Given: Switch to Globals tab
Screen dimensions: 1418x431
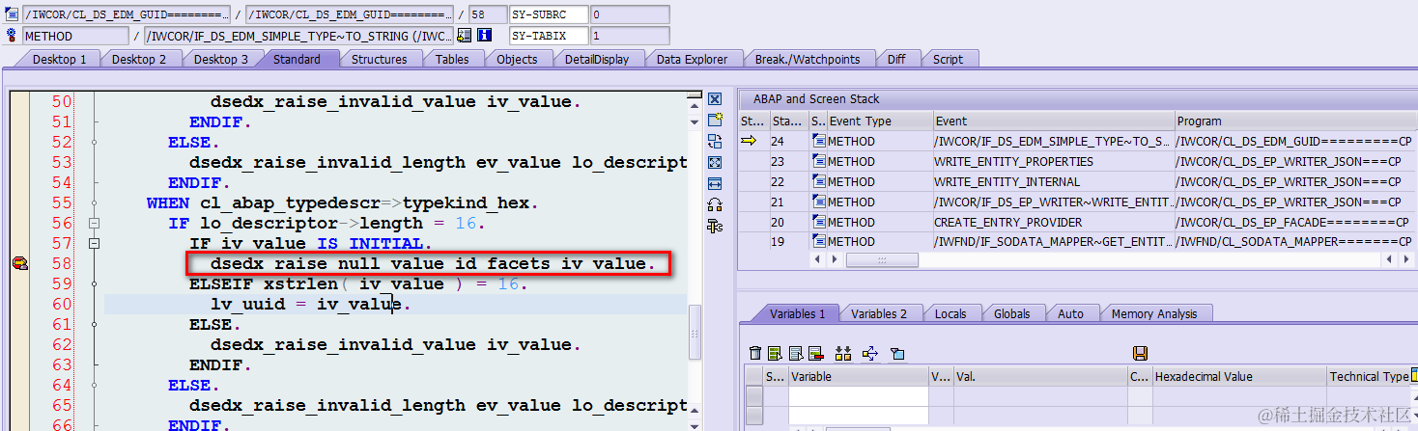Looking at the screenshot, I should pyautogui.click(x=1011, y=313).
